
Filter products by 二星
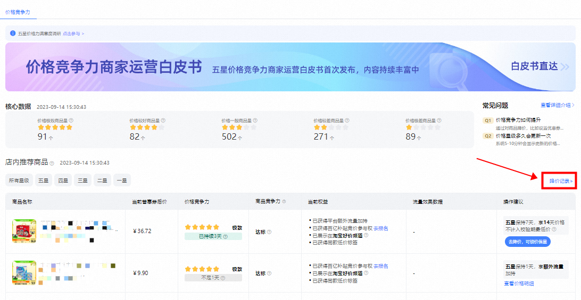pos(102,181)
